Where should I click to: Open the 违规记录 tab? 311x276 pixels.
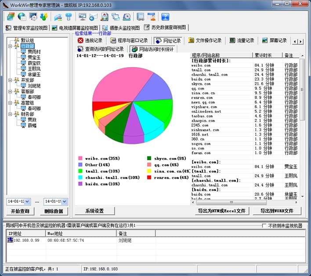[90, 40]
